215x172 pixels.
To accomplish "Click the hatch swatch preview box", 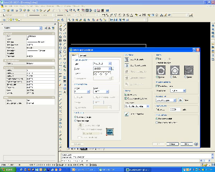I will click(x=102, y=73).
